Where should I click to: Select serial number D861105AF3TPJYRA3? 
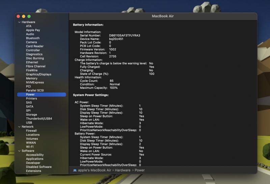click(125, 35)
